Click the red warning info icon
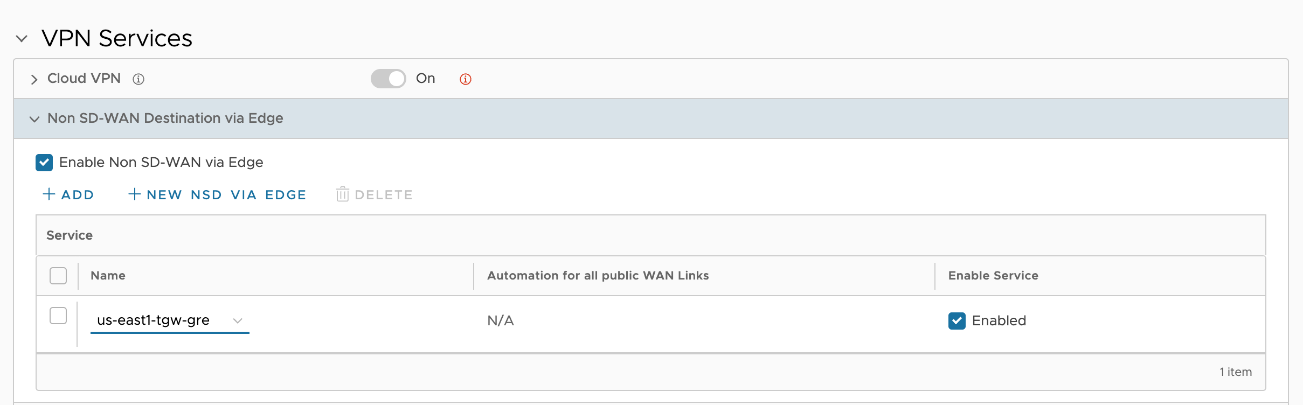 466,79
